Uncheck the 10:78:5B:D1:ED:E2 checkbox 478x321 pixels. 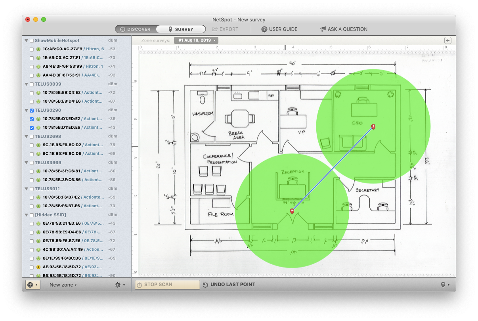pyautogui.click(x=32, y=119)
